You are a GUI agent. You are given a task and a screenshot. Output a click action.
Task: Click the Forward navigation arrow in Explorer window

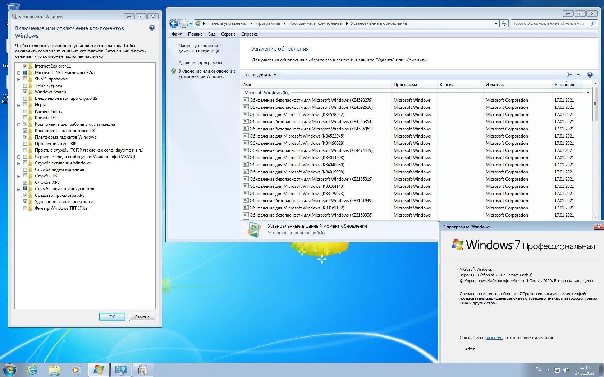(184, 24)
